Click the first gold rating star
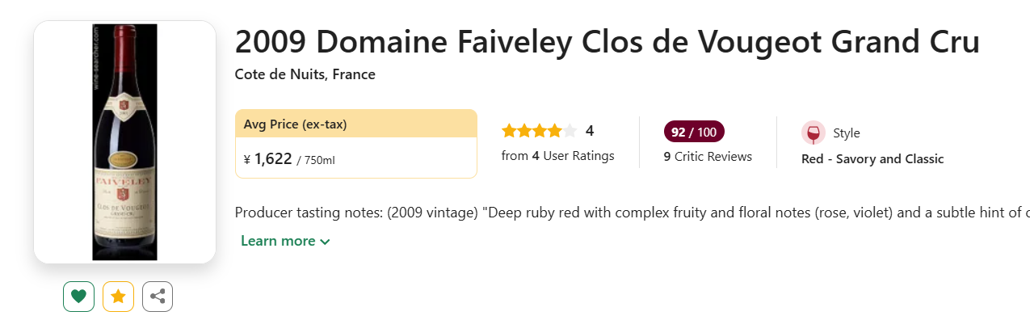 [x=509, y=131]
